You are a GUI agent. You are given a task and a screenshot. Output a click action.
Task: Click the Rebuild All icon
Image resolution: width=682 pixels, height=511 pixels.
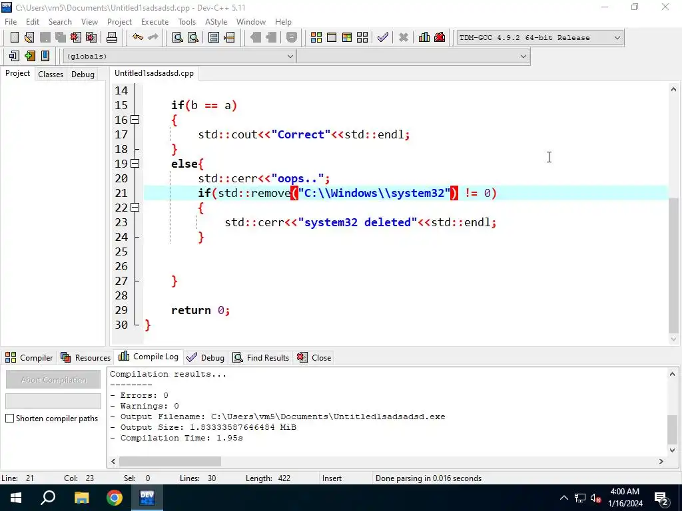pyautogui.click(x=362, y=37)
